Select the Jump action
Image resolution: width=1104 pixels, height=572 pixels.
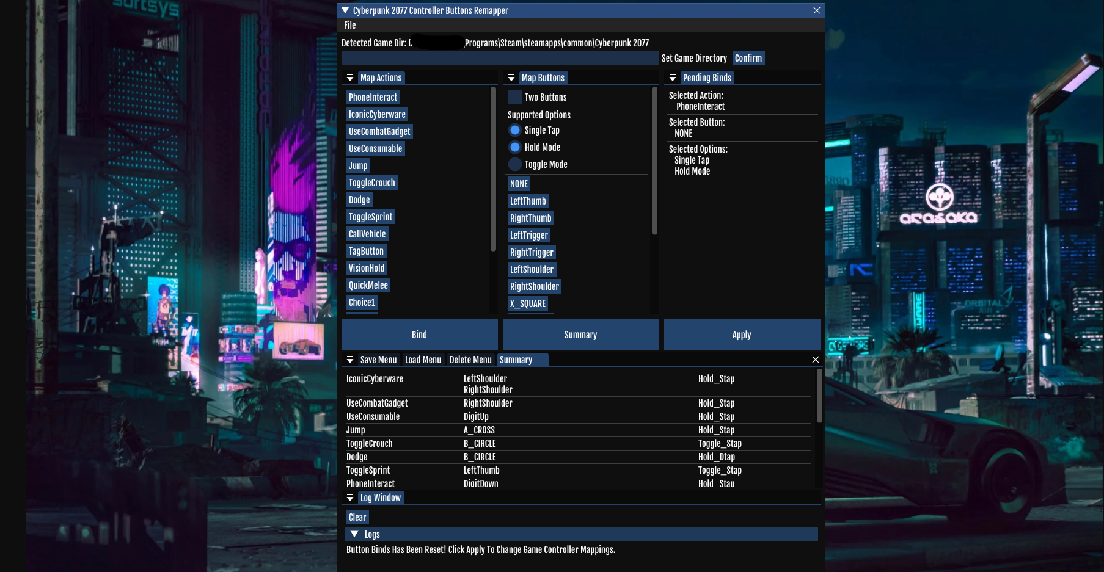(358, 165)
